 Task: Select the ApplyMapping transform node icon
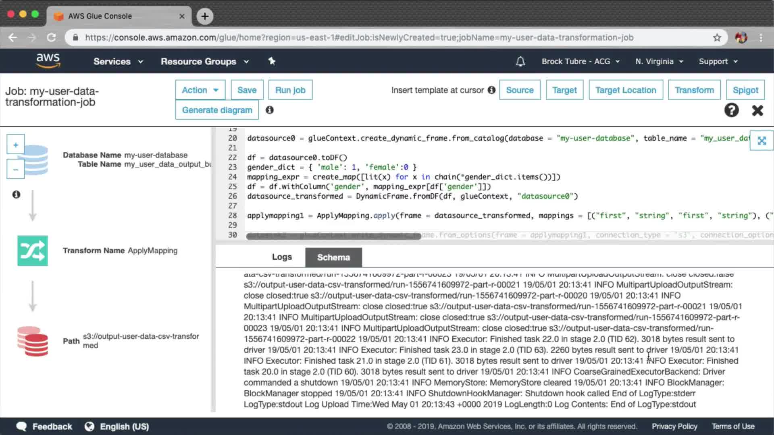click(33, 251)
